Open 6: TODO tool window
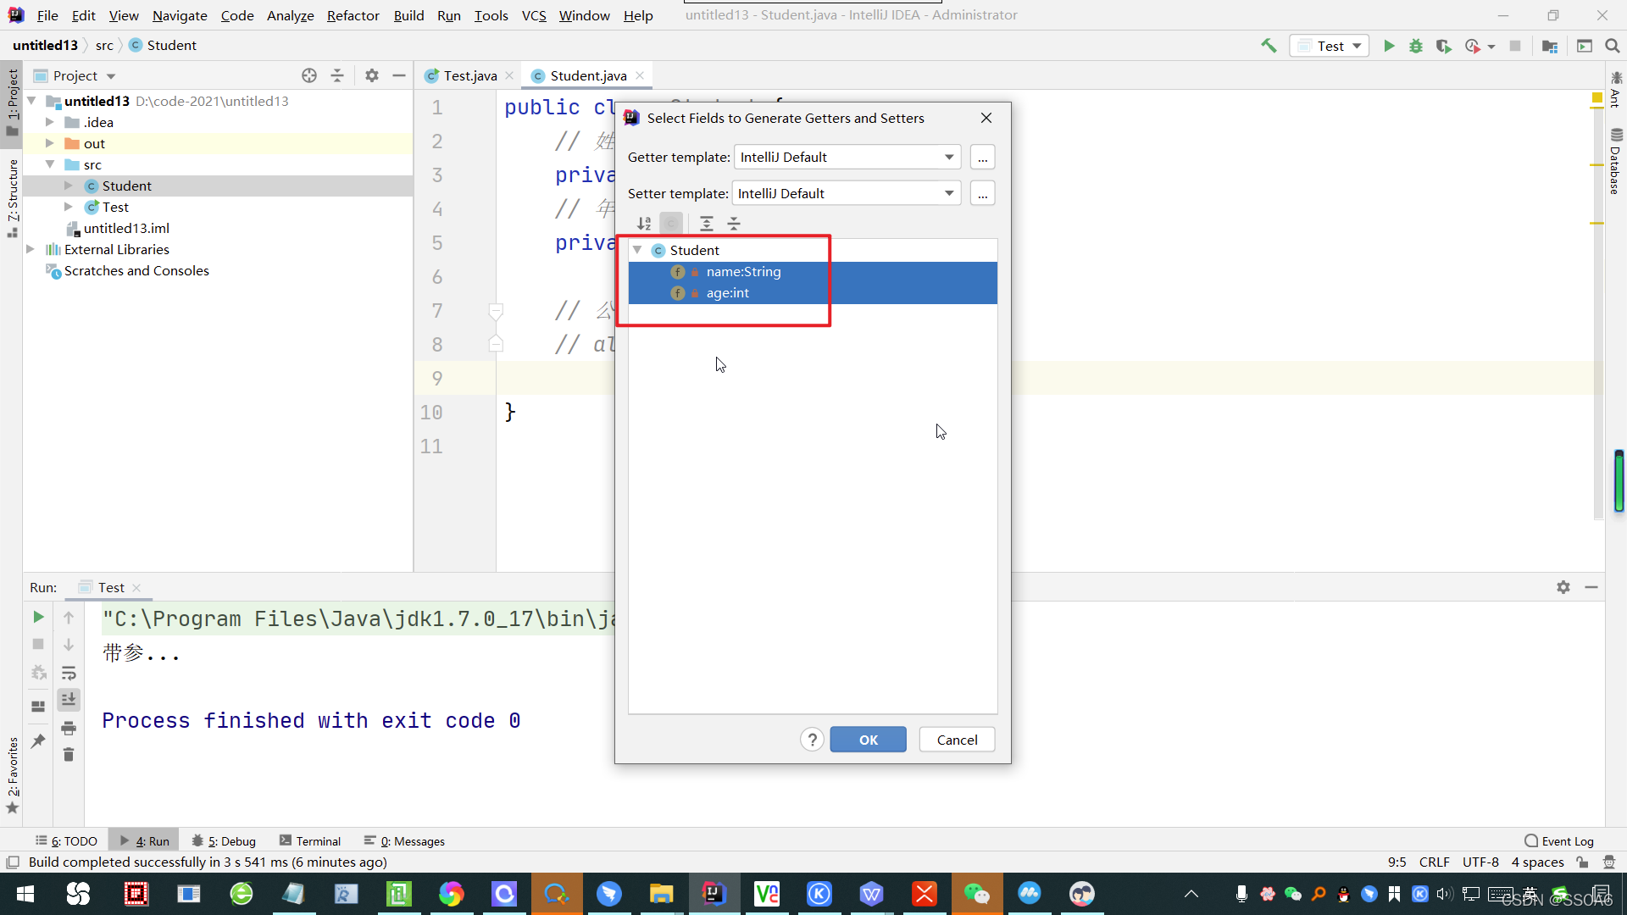 tap(67, 841)
